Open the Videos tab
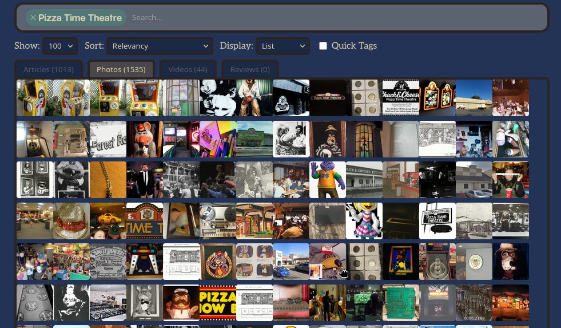The image size is (561, 328). pyautogui.click(x=188, y=69)
